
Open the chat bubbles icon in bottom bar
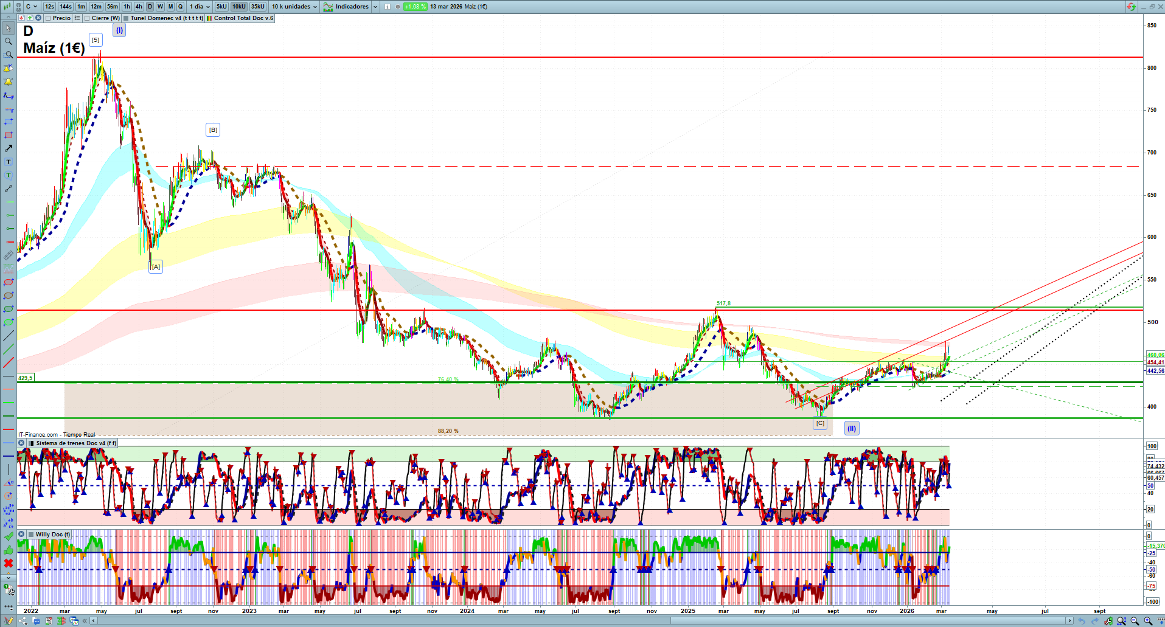point(37,621)
